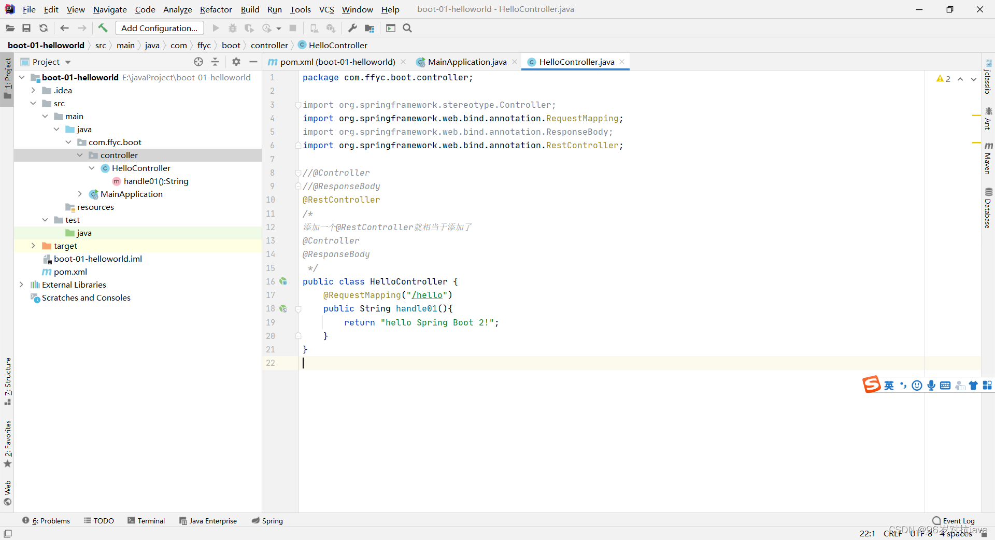
Task: Toggle the Web side tool window
Action: tap(8, 492)
